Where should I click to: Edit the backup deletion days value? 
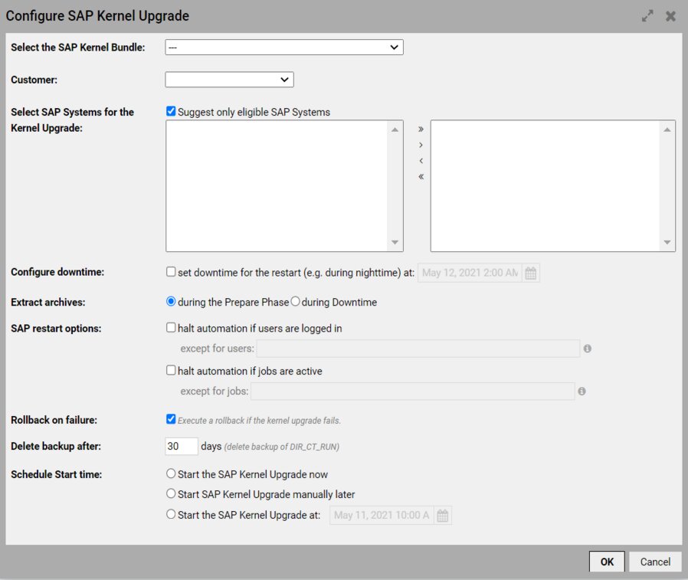181,447
